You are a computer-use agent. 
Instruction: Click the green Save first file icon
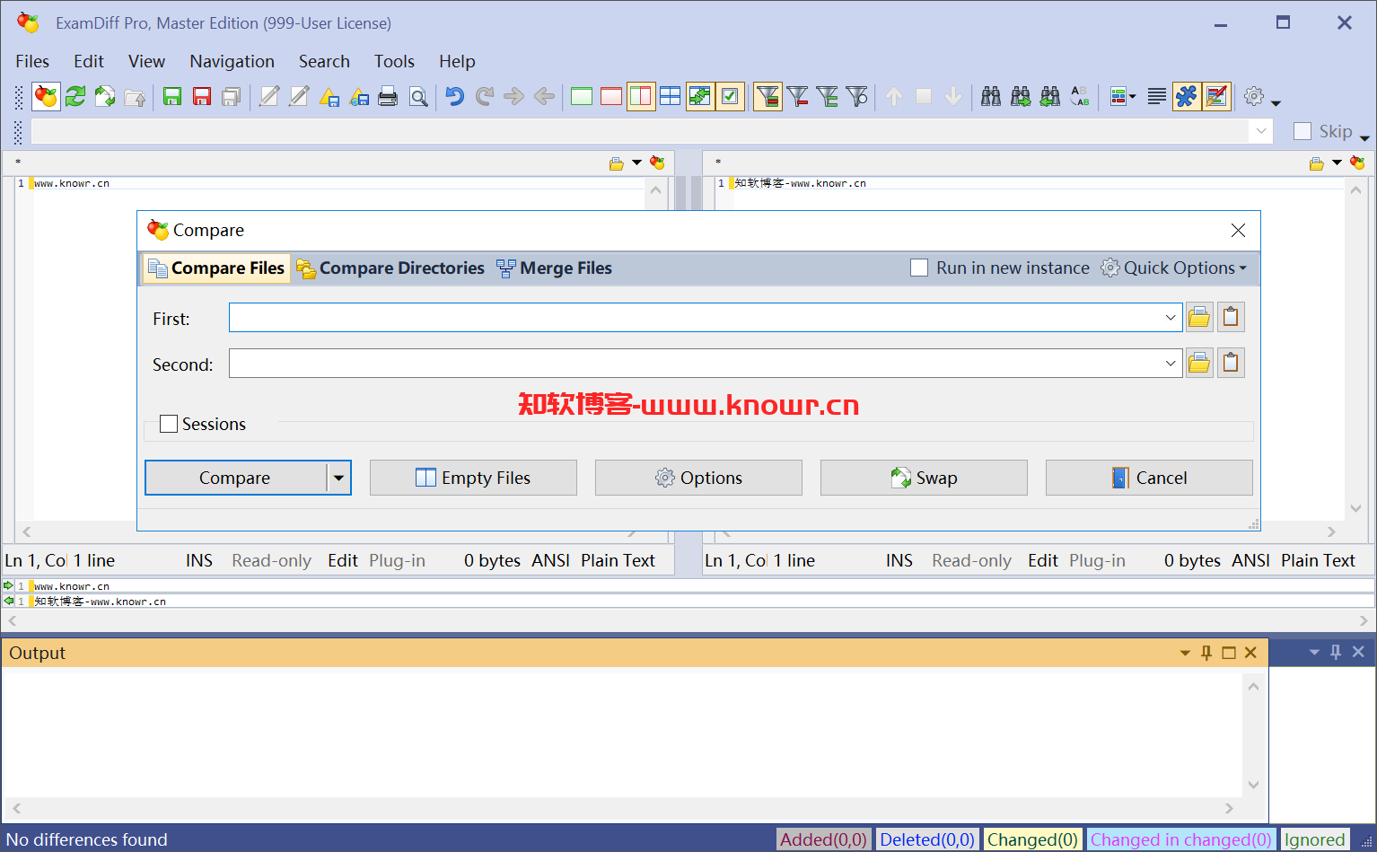[x=172, y=96]
